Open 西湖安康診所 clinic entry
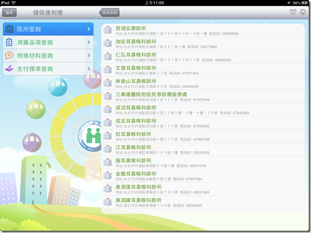The width and height of the screenshot is (311, 233). pyautogui.click(x=203, y=30)
